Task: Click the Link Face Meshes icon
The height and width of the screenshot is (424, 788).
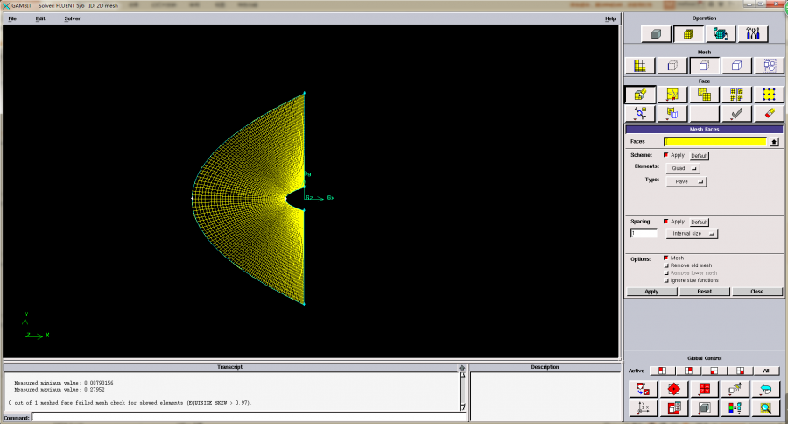Action: click(640, 114)
